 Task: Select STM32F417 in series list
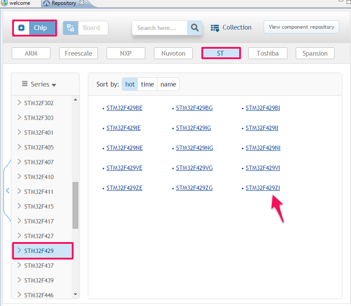tap(39, 221)
